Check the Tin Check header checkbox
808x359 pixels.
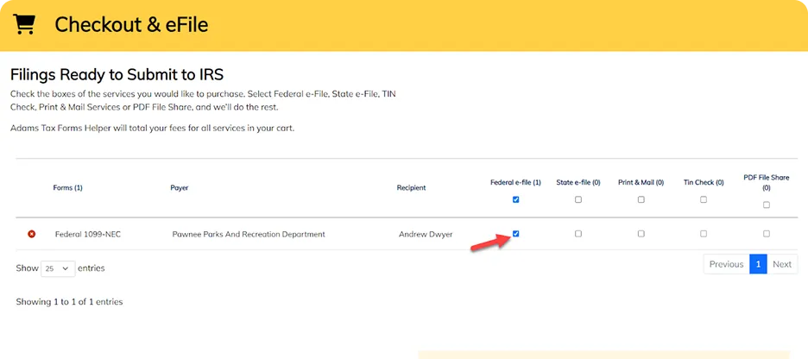coord(704,200)
